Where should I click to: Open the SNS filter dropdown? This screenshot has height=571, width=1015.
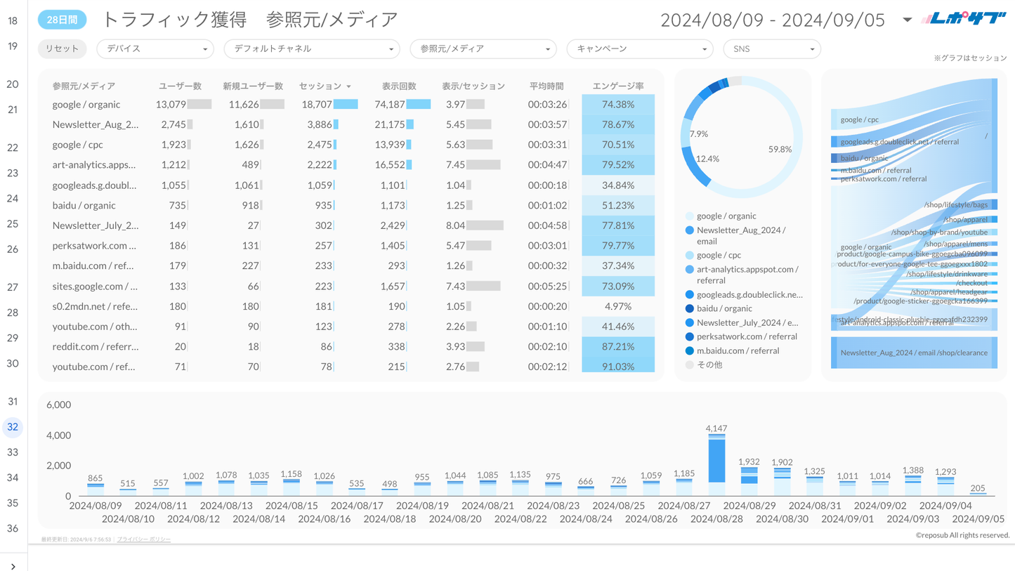tap(771, 49)
